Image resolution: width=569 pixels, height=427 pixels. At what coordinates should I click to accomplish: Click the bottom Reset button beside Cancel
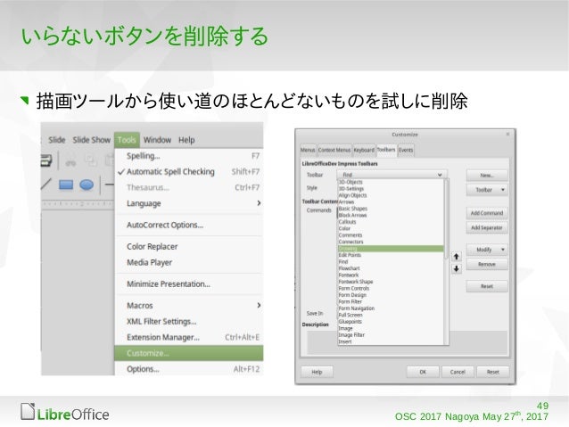click(x=493, y=372)
